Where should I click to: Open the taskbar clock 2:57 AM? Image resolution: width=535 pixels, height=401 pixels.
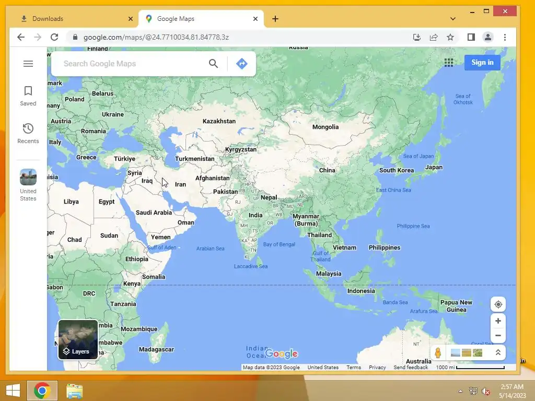(512, 391)
